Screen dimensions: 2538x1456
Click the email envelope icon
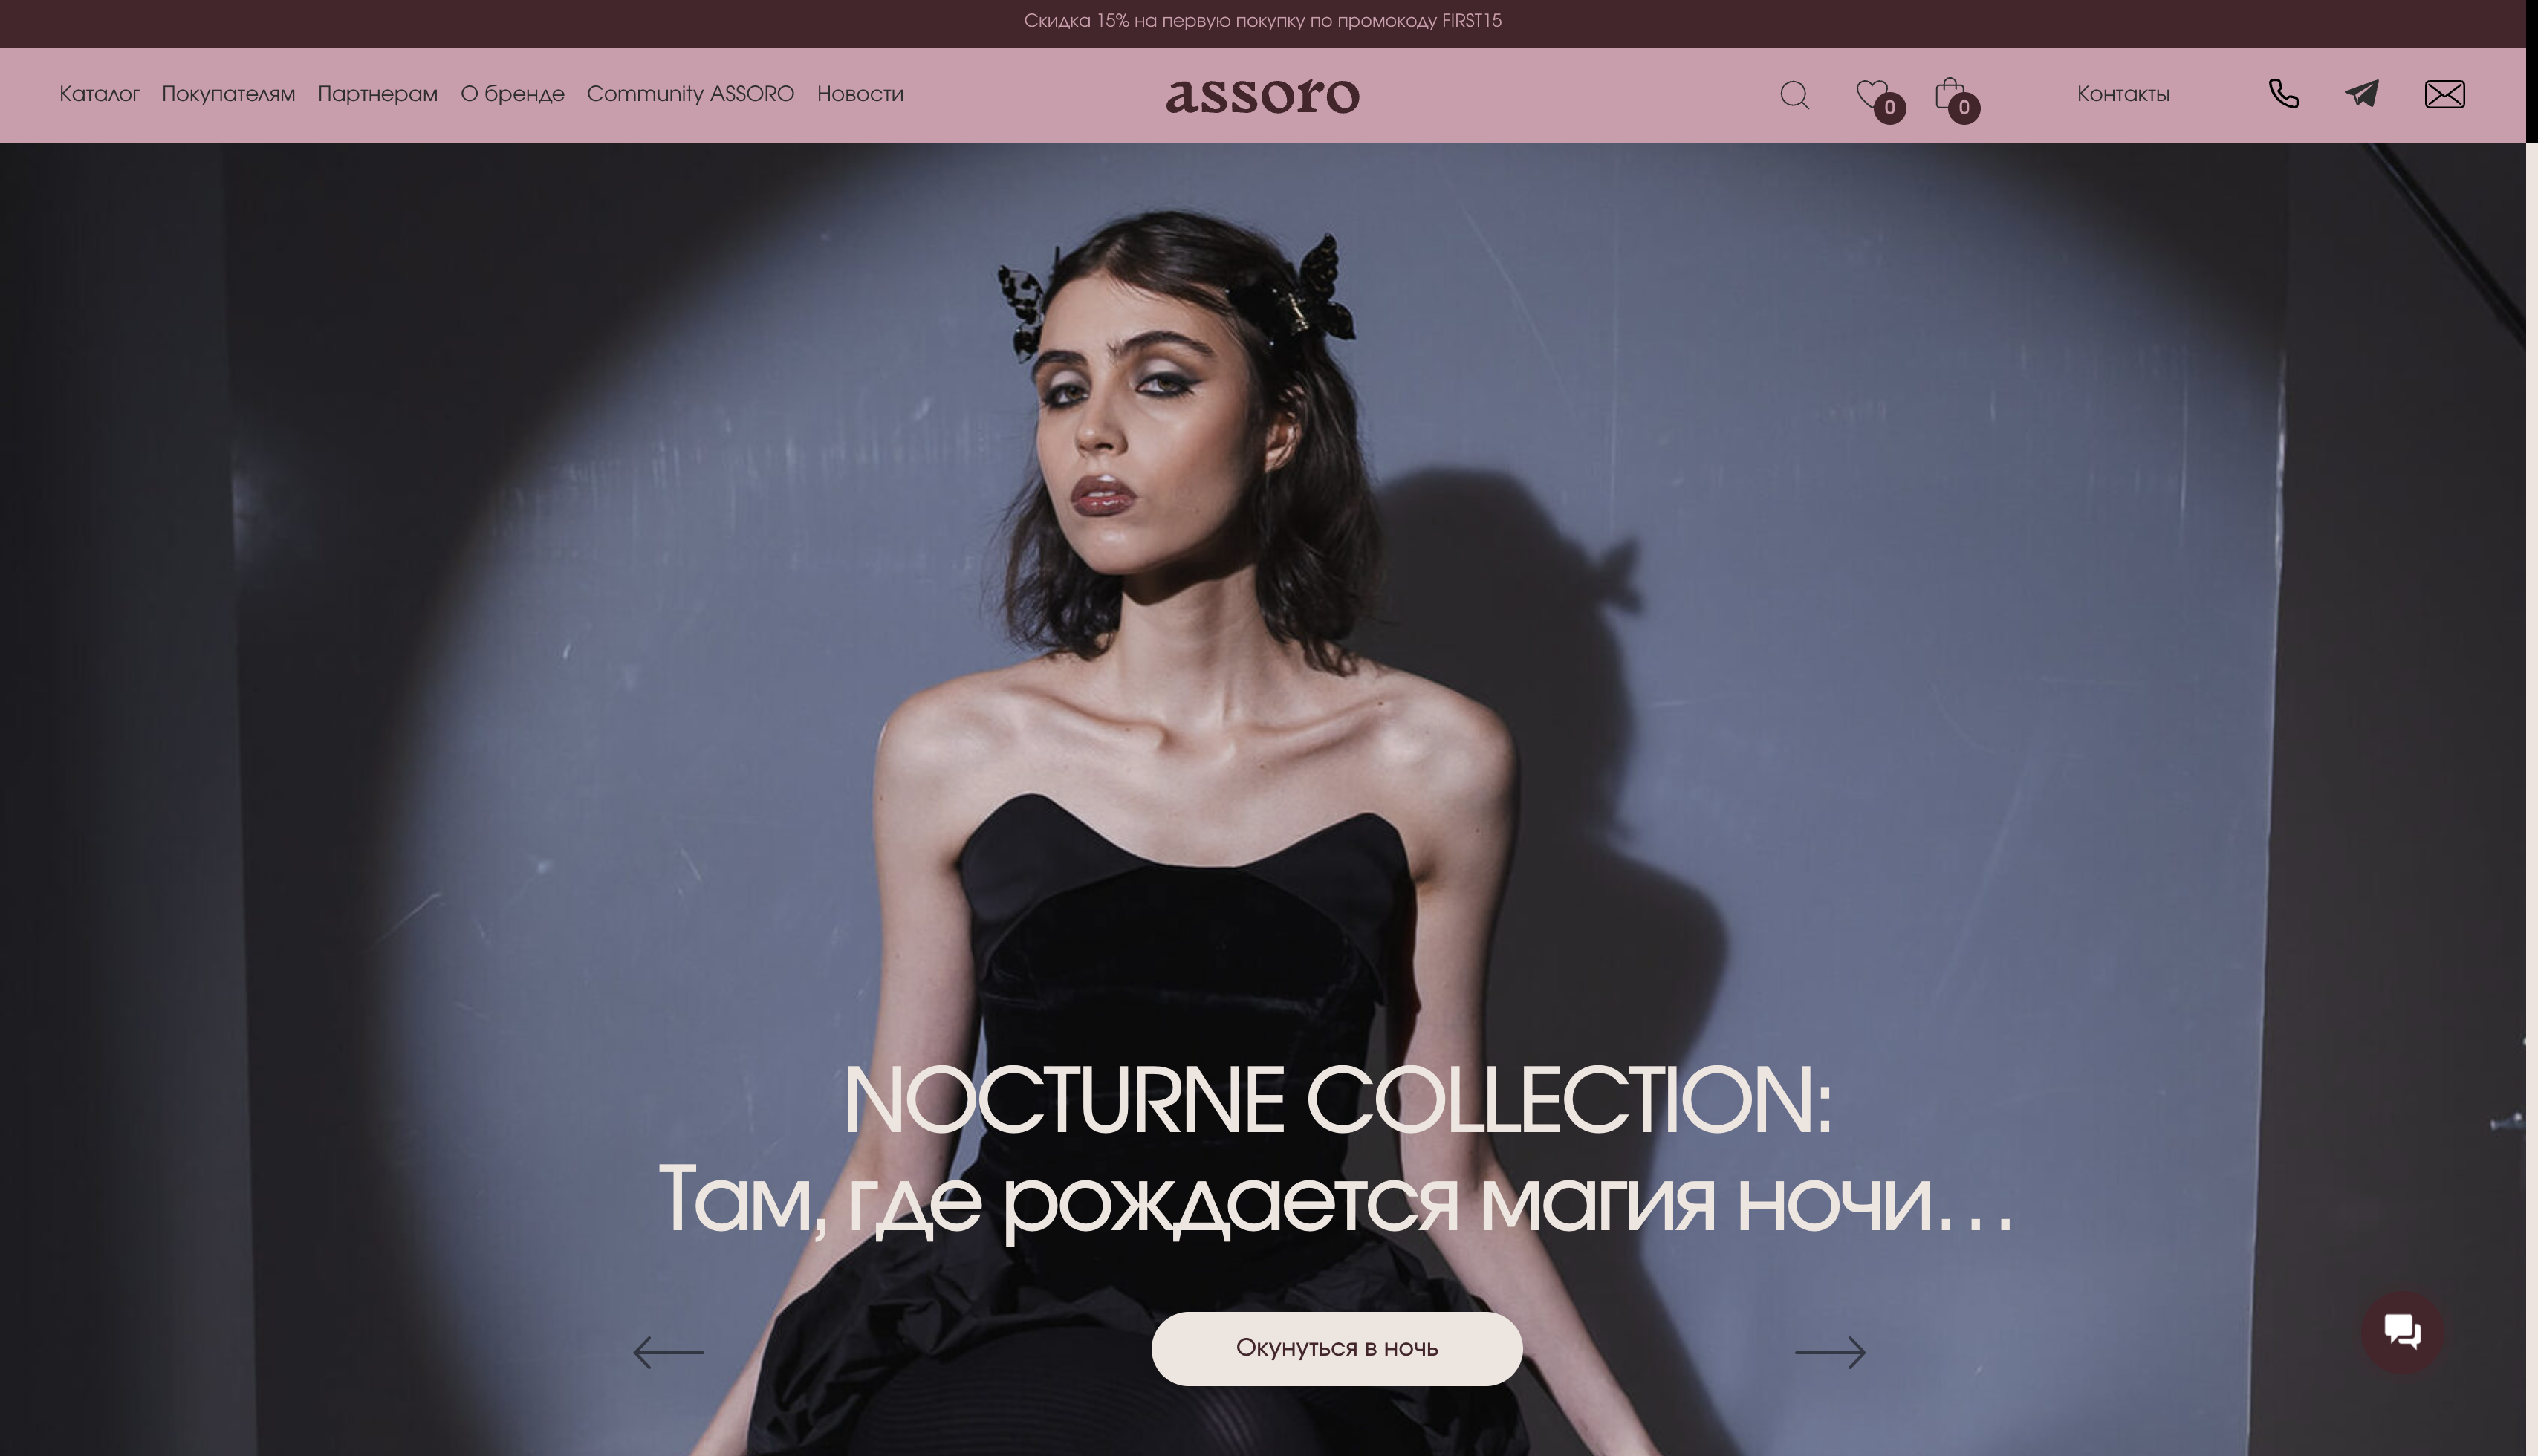[2445, 95]
